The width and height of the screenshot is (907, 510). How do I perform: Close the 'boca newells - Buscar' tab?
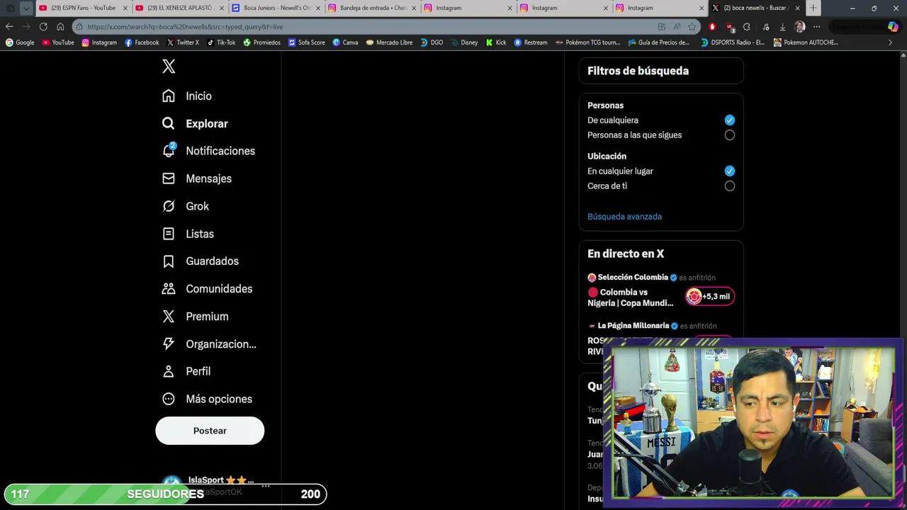point(797,8)
